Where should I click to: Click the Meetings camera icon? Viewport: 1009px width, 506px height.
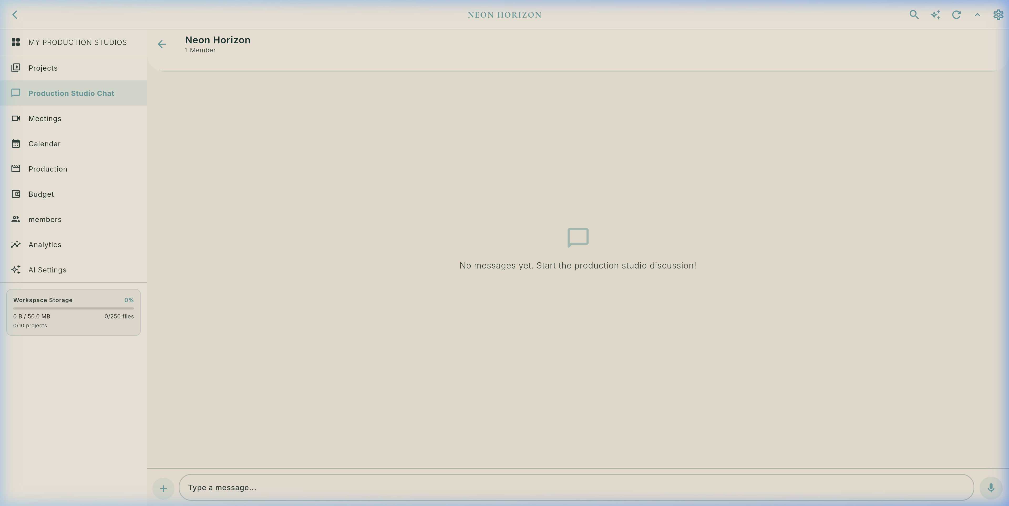click(16, 118)
